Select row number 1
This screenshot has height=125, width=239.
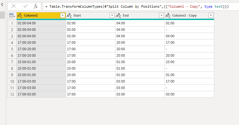coord(12,23)
